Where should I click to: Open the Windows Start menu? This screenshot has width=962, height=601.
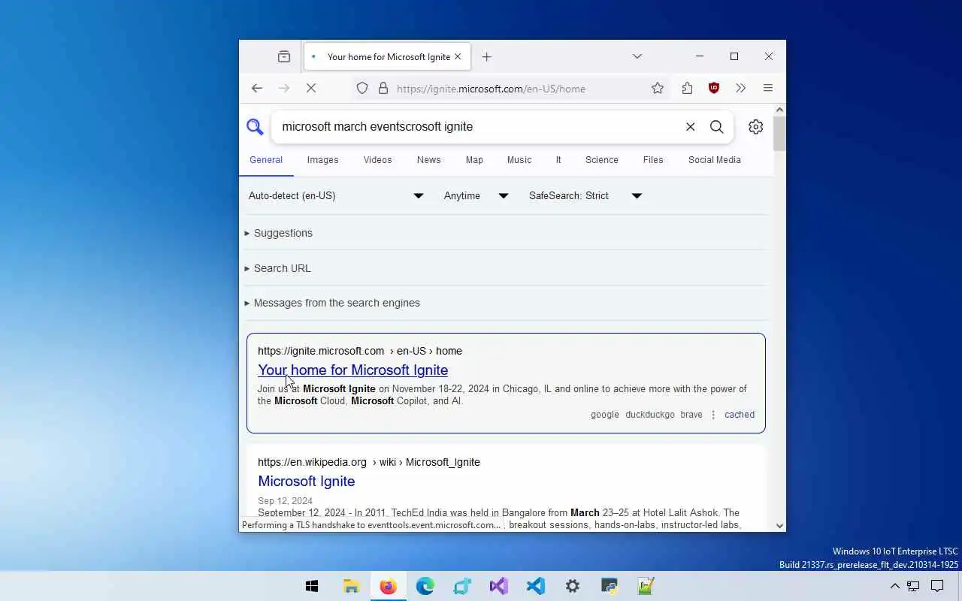click(312, 586)
